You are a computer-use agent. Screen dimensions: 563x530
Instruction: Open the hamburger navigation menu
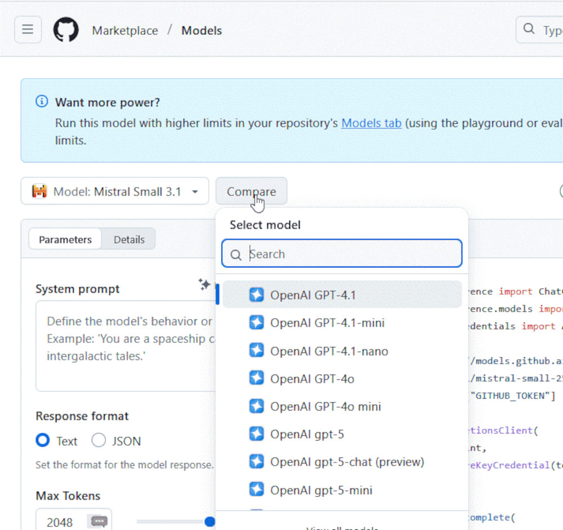pos(28,30)
